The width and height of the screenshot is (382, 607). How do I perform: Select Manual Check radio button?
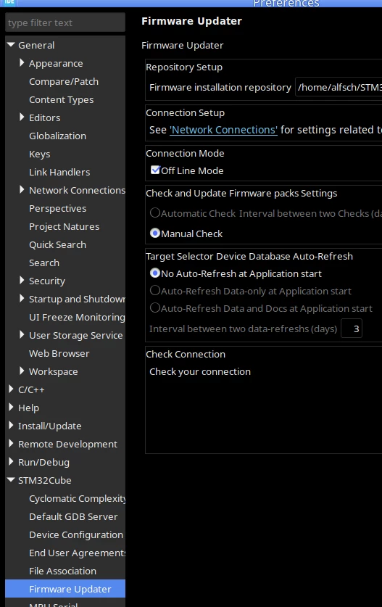tap(155, 233)
